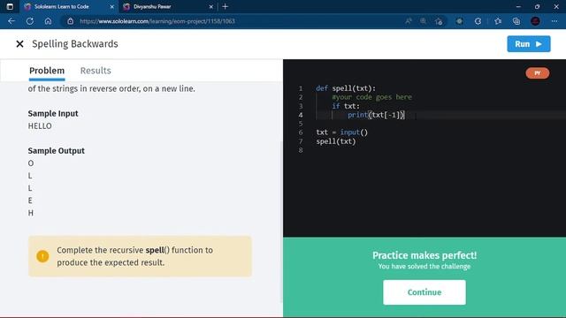Image resolution: width=566 pixels, height=318 pixels.
Task: Close the Divyanshu Pawar browser tab
Action: pyautogui.click(x=211, y=6)
